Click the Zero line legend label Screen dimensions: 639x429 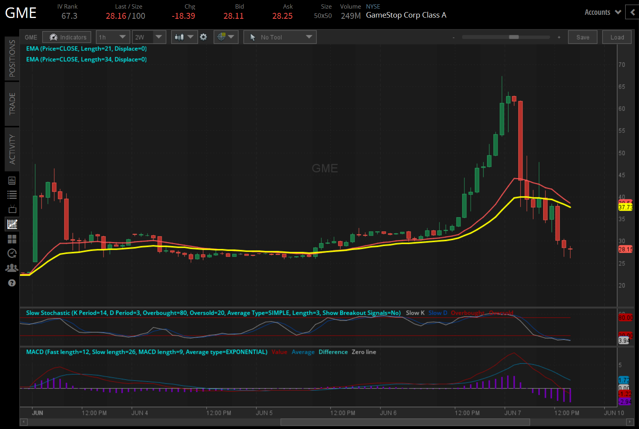click(x=364, y=352)
